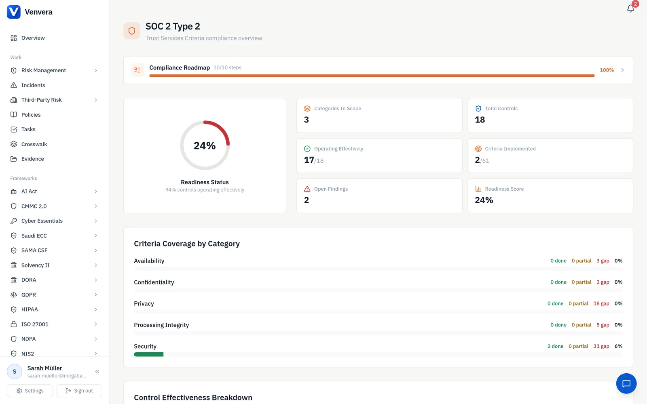The image size is (647, 404).
Task: Click '2 done' in Security row
Action: (x=555, y=346)
